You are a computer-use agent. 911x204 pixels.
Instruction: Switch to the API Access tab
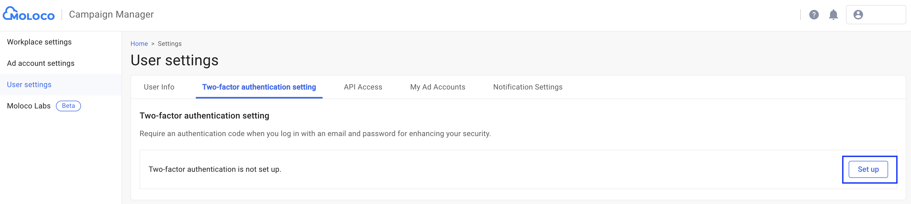[363, 87]
